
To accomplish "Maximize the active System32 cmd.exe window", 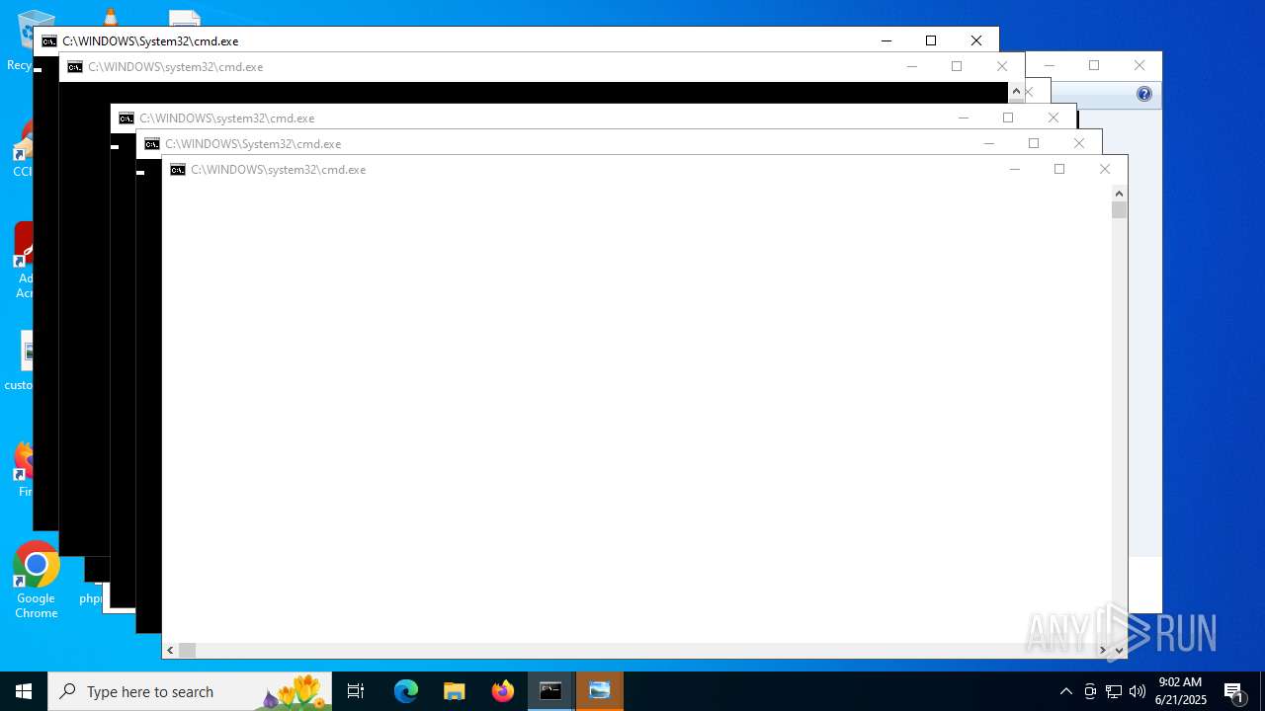I will coord(931,40).
